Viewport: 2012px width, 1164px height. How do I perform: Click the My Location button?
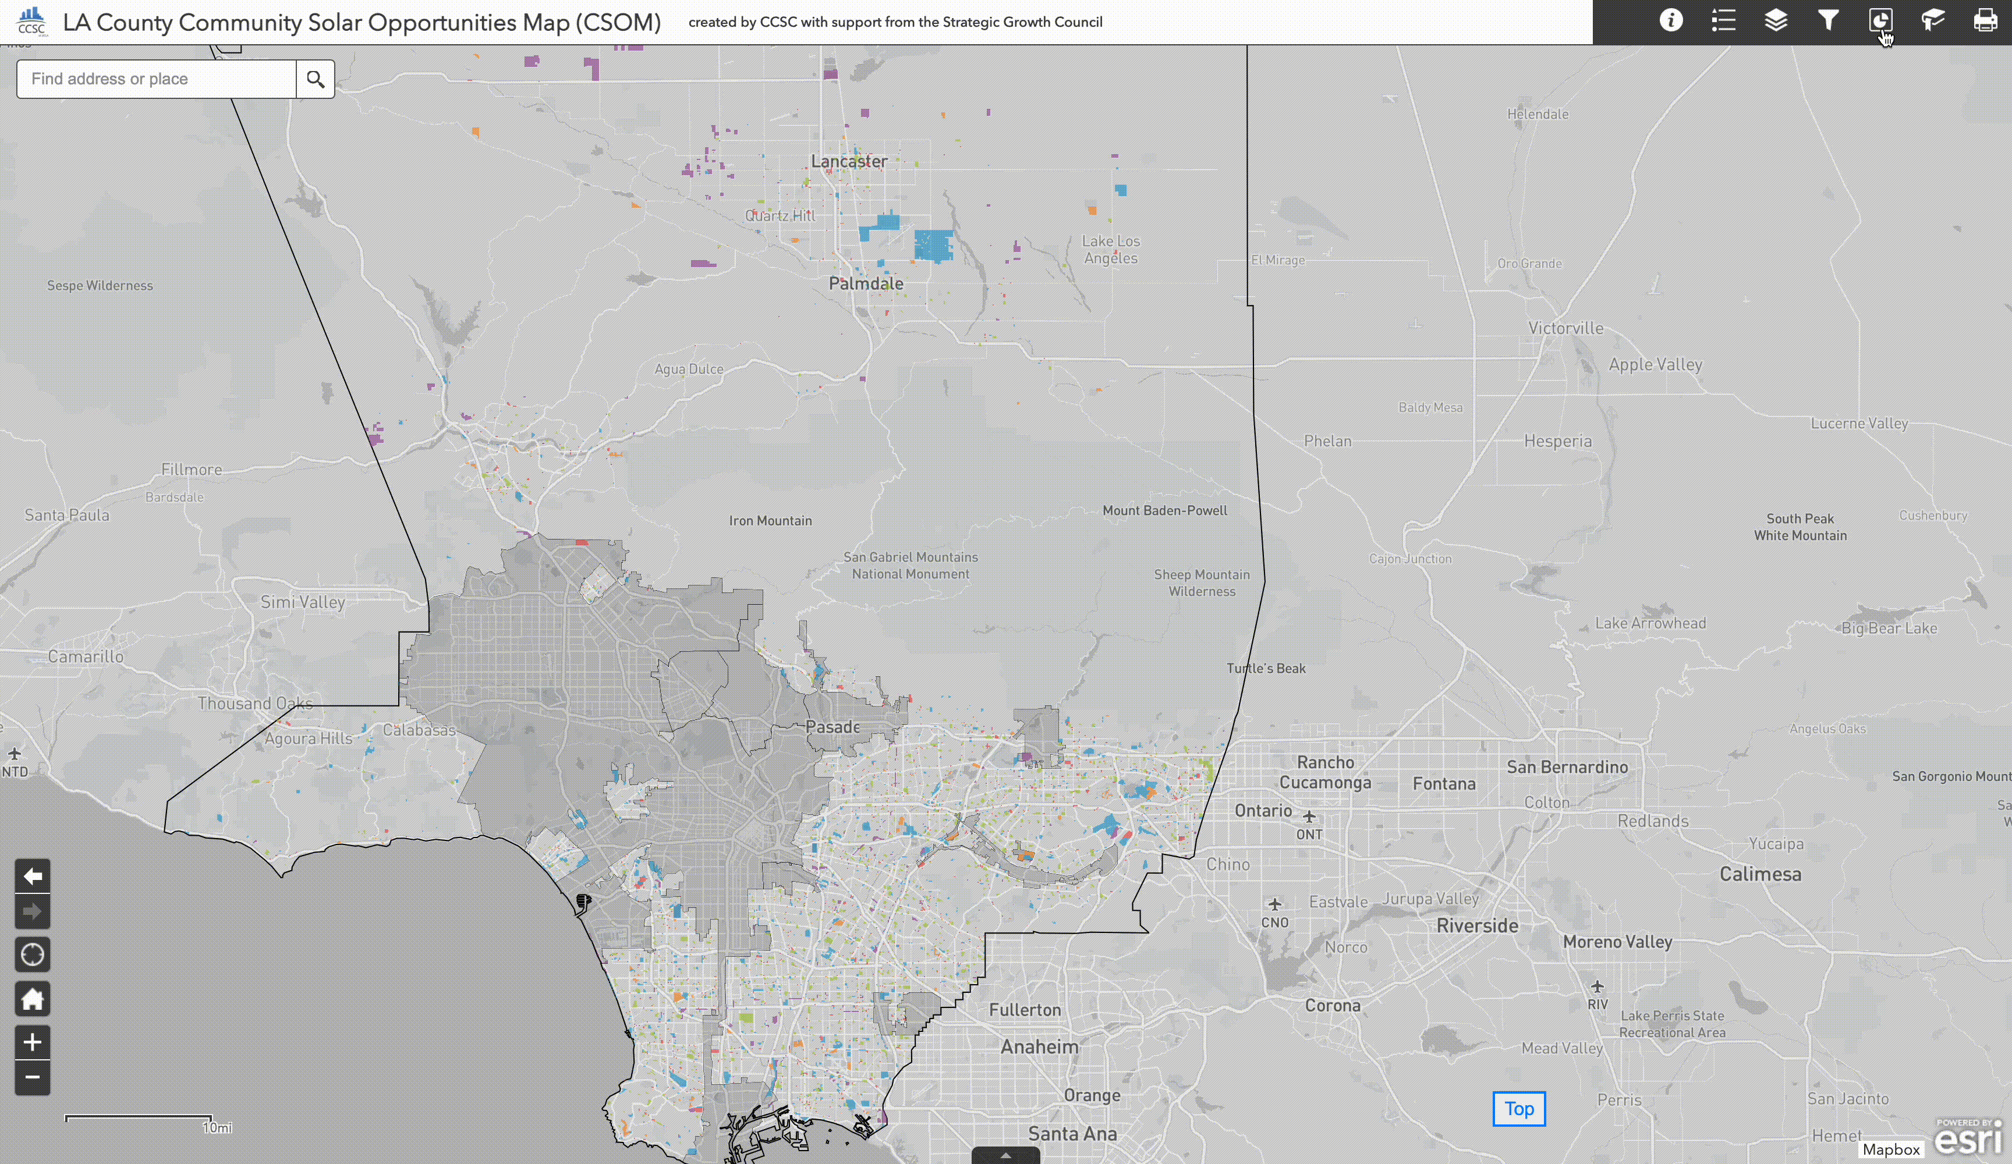(32, 955)
